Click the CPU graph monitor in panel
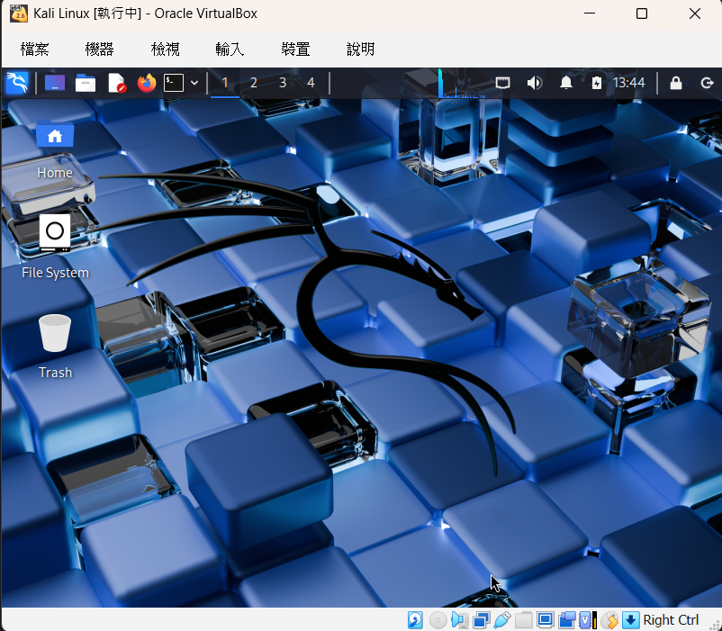Viewport: 722px width, 631px height. (462, 84)
